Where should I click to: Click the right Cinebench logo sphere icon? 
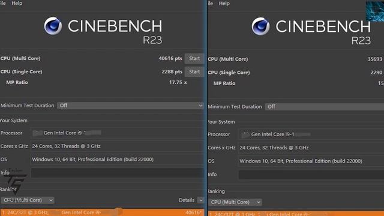pos(260,26)
